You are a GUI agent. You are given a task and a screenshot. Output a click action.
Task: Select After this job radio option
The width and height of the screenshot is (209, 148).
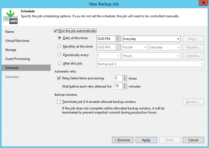pyautogui.click(x=59, y=63)
